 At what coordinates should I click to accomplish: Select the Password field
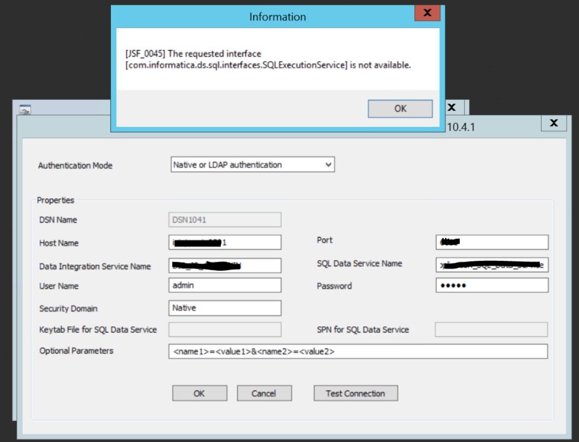pos(491,285)
